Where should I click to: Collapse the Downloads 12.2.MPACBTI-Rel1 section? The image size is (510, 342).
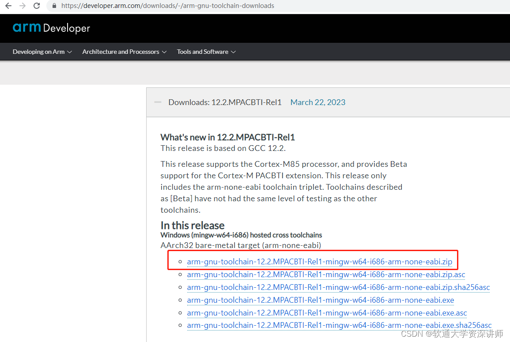pyautogui.click(x=158, y=102)
